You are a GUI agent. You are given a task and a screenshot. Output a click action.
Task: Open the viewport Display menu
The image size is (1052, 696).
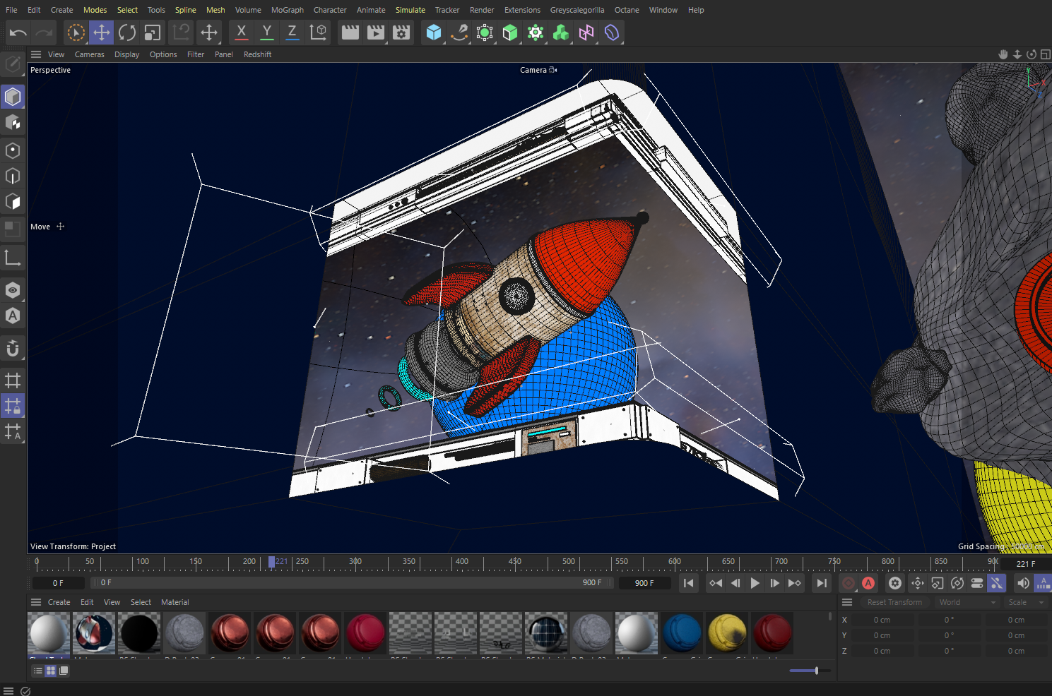(127, 54)
